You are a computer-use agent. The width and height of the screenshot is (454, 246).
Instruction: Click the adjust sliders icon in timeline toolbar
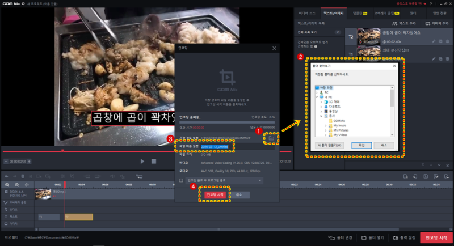[63, 176]
